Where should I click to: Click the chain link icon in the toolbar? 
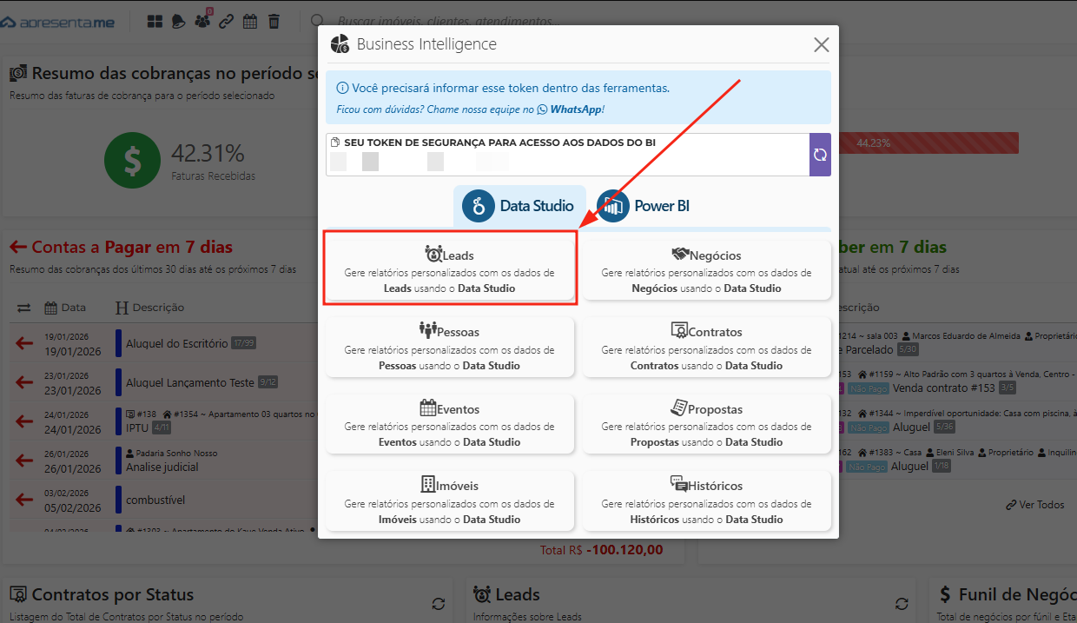point(226,22)
